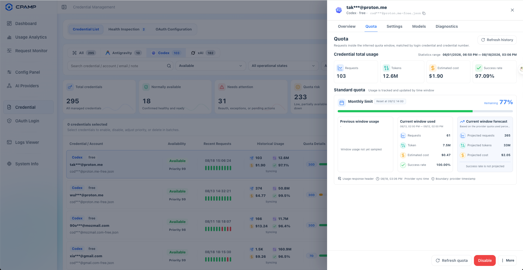This screenshot has height=270, width=523.
Task: Collapse sidebar using panel toggle icon
Action: click(64, 7)
